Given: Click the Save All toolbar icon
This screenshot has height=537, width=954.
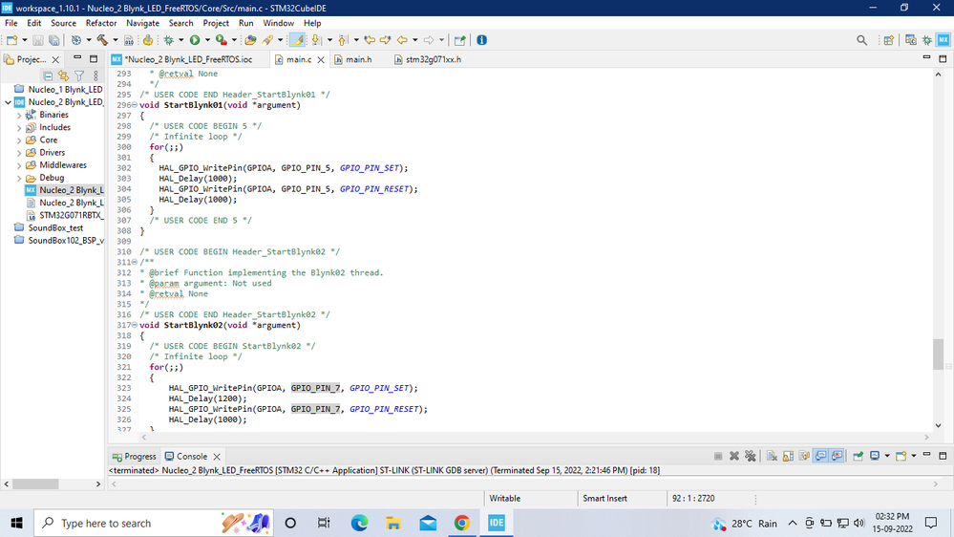Looking at the screenshot, I should click(x=53, y=40).
